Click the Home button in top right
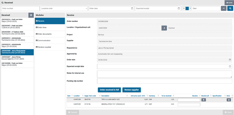This screenshot has height=115, width=234. click(228, 3)
